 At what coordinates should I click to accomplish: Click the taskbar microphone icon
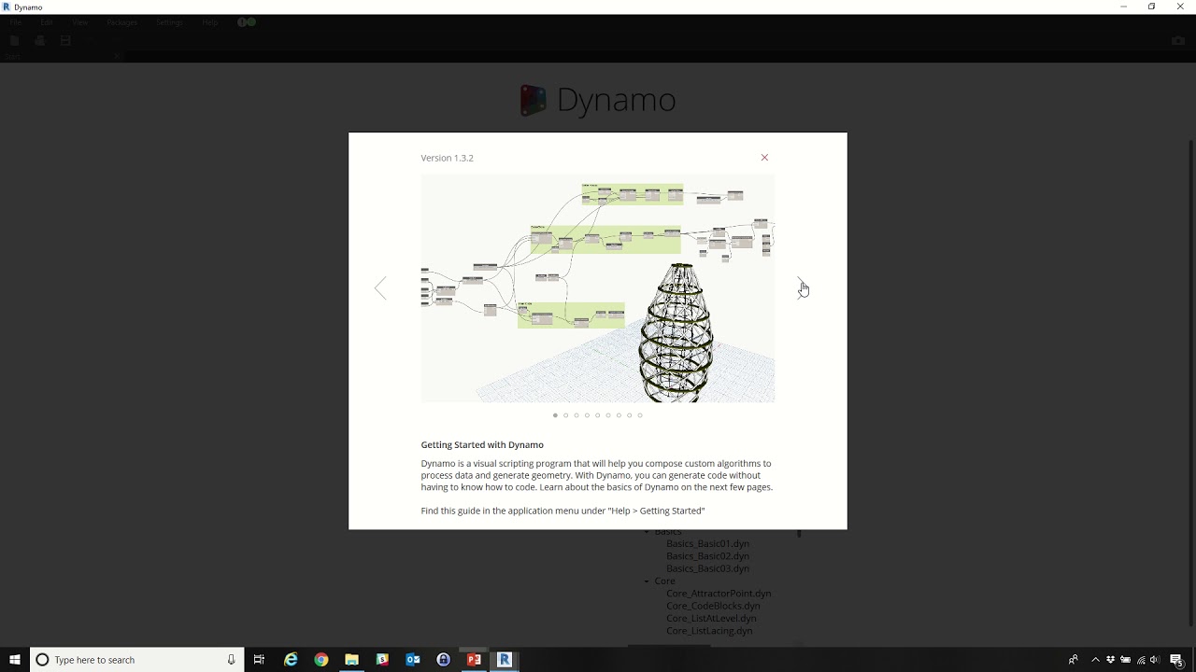pos(231,660)
